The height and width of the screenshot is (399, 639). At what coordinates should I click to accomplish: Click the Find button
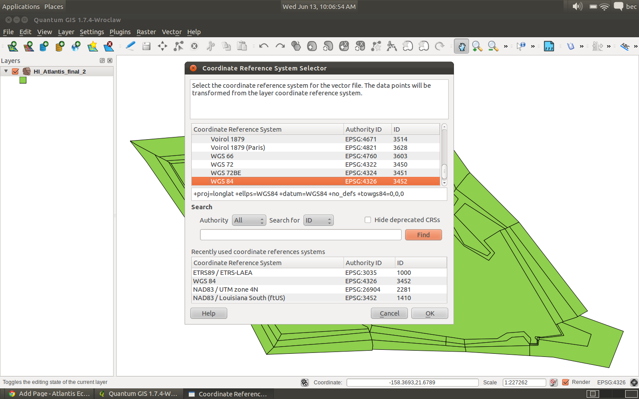point(423,235)
